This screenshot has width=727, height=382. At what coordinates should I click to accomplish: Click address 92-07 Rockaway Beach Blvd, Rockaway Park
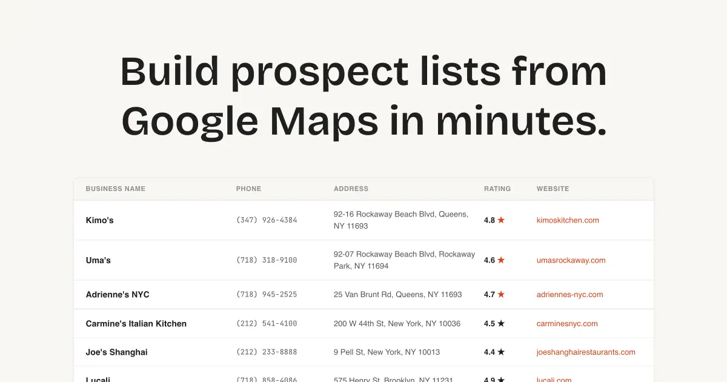point(405,260)
